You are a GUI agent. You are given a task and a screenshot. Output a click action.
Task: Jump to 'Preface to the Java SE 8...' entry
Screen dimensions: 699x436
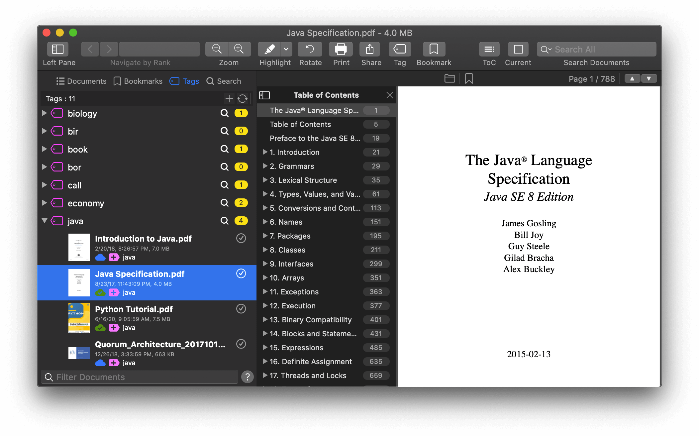click(x=326, y=138)
